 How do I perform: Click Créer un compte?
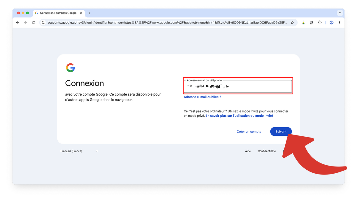click(x=249, y=132)
